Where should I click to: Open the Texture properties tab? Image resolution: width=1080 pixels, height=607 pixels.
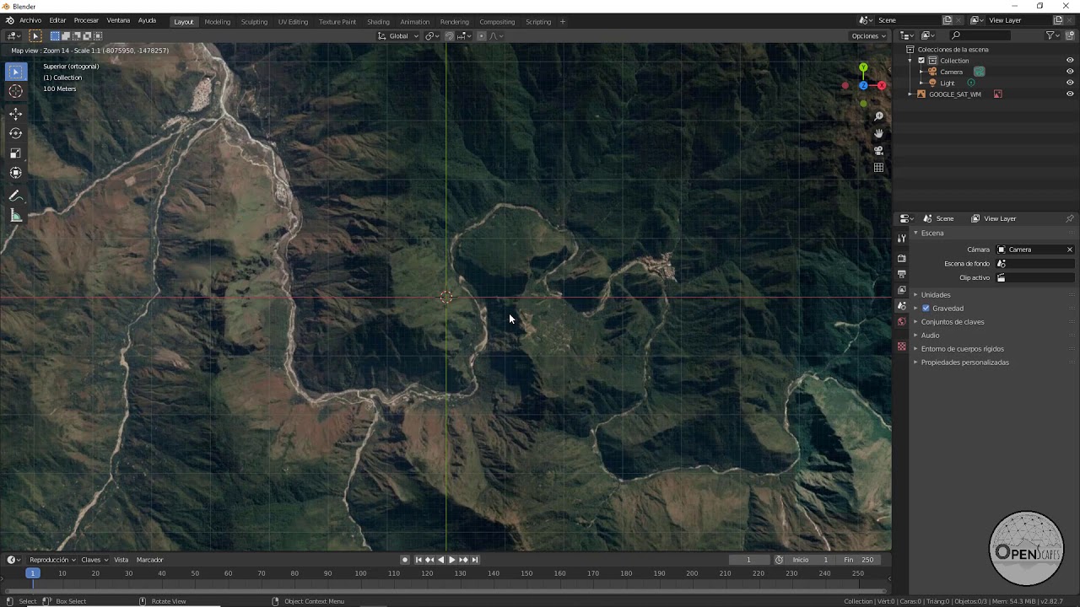click(901, 346)
